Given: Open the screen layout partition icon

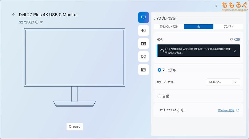Looking at the screenshot, I should [x=143, y=43].
